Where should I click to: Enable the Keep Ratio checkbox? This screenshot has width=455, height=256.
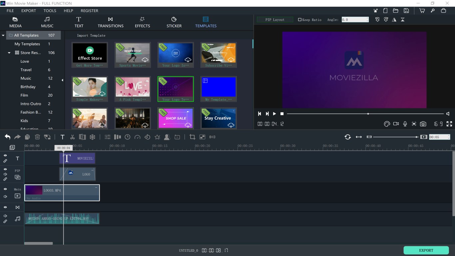click(299, 19)
